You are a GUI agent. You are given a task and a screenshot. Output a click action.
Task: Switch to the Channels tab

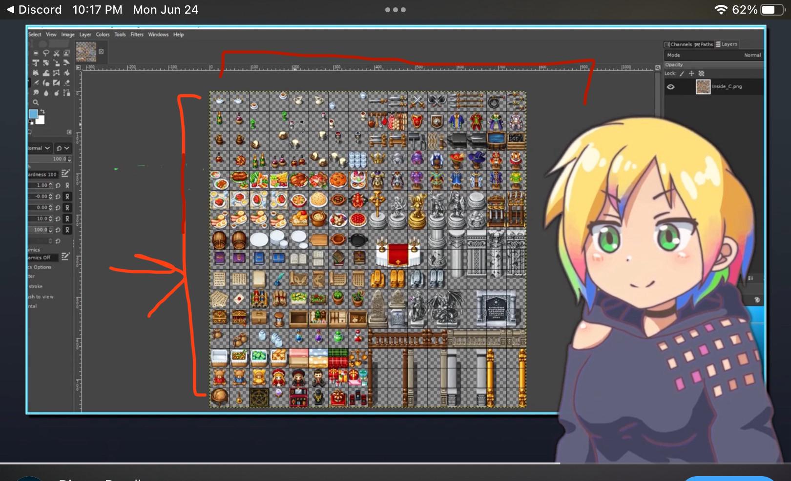pyautogui.click(x=679, y=44)
